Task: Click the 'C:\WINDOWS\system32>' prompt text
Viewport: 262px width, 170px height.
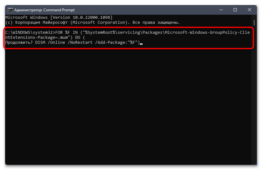Action: tap(30, 32)
